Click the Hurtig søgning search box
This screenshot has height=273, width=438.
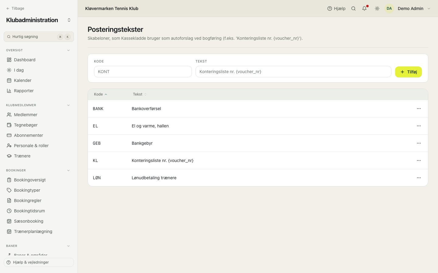point(39,37)
